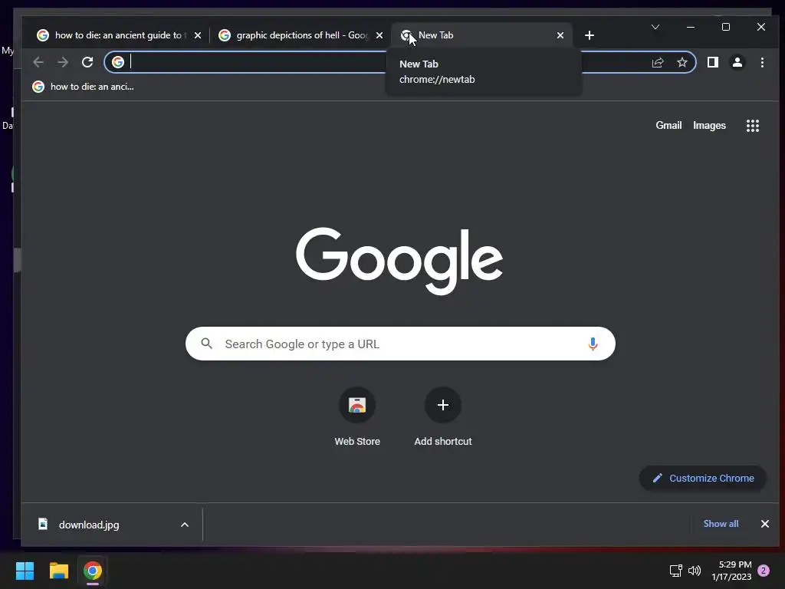This screenshot has height=589, width=785.
Task: Click Show all downloads
Action: [x=721, y=524]
